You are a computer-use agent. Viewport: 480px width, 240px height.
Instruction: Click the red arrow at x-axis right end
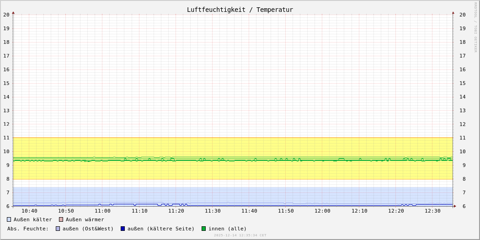pos(455,206)
